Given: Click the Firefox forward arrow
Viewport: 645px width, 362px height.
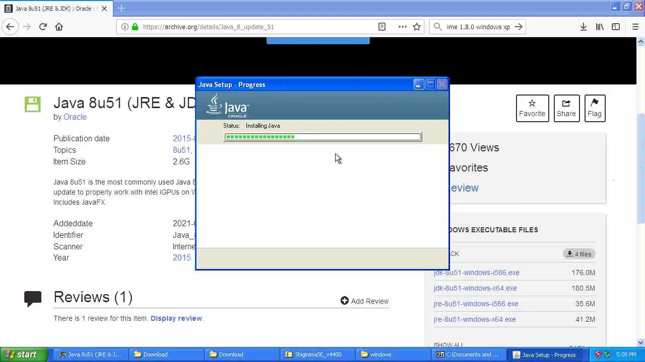Looking at the screenshot, I should pos(27,27).
